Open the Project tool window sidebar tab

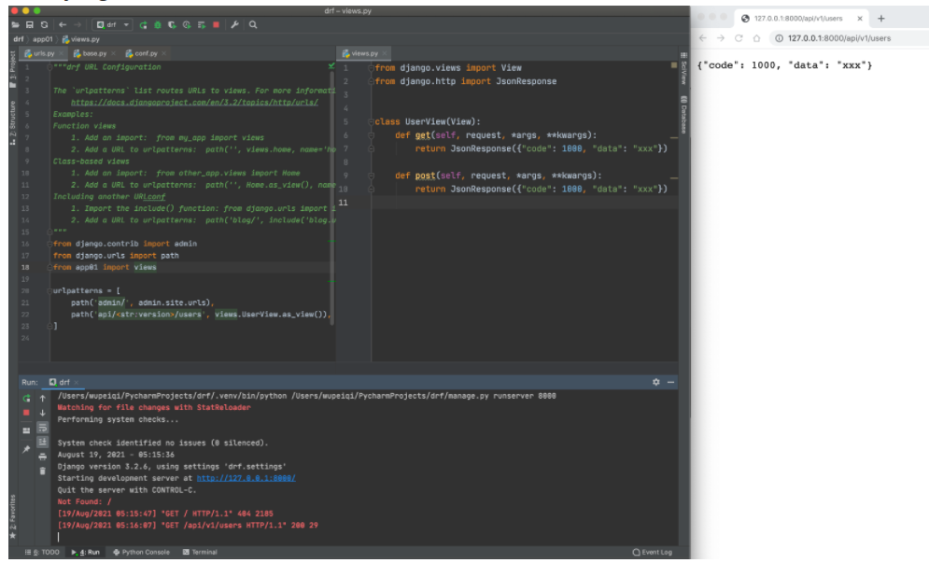[13, 69]
